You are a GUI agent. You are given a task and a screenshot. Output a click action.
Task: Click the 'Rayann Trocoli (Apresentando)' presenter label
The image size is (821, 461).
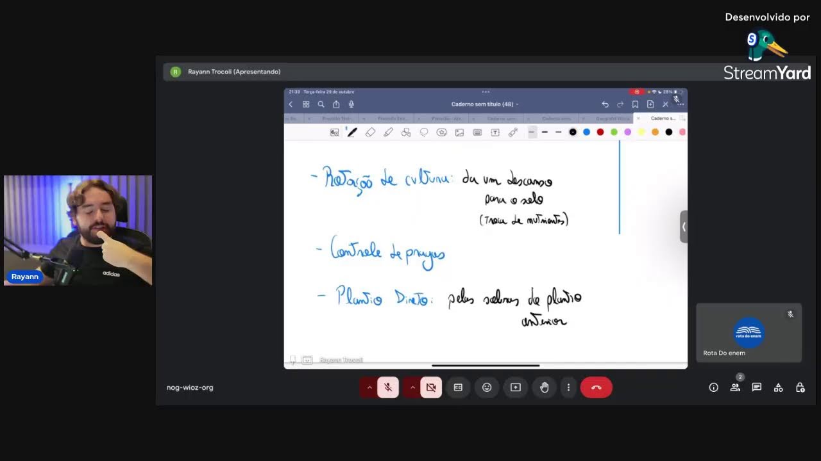tap(234, 72)
